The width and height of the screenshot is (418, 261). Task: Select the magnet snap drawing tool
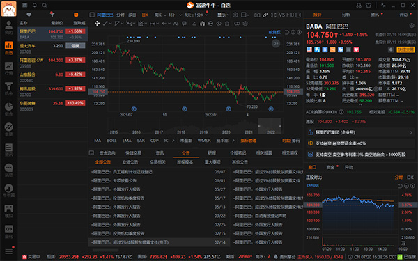202,24
